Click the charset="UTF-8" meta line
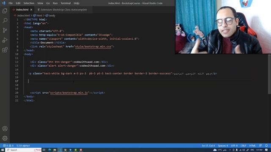271x152 pixels. click(47, 31)
